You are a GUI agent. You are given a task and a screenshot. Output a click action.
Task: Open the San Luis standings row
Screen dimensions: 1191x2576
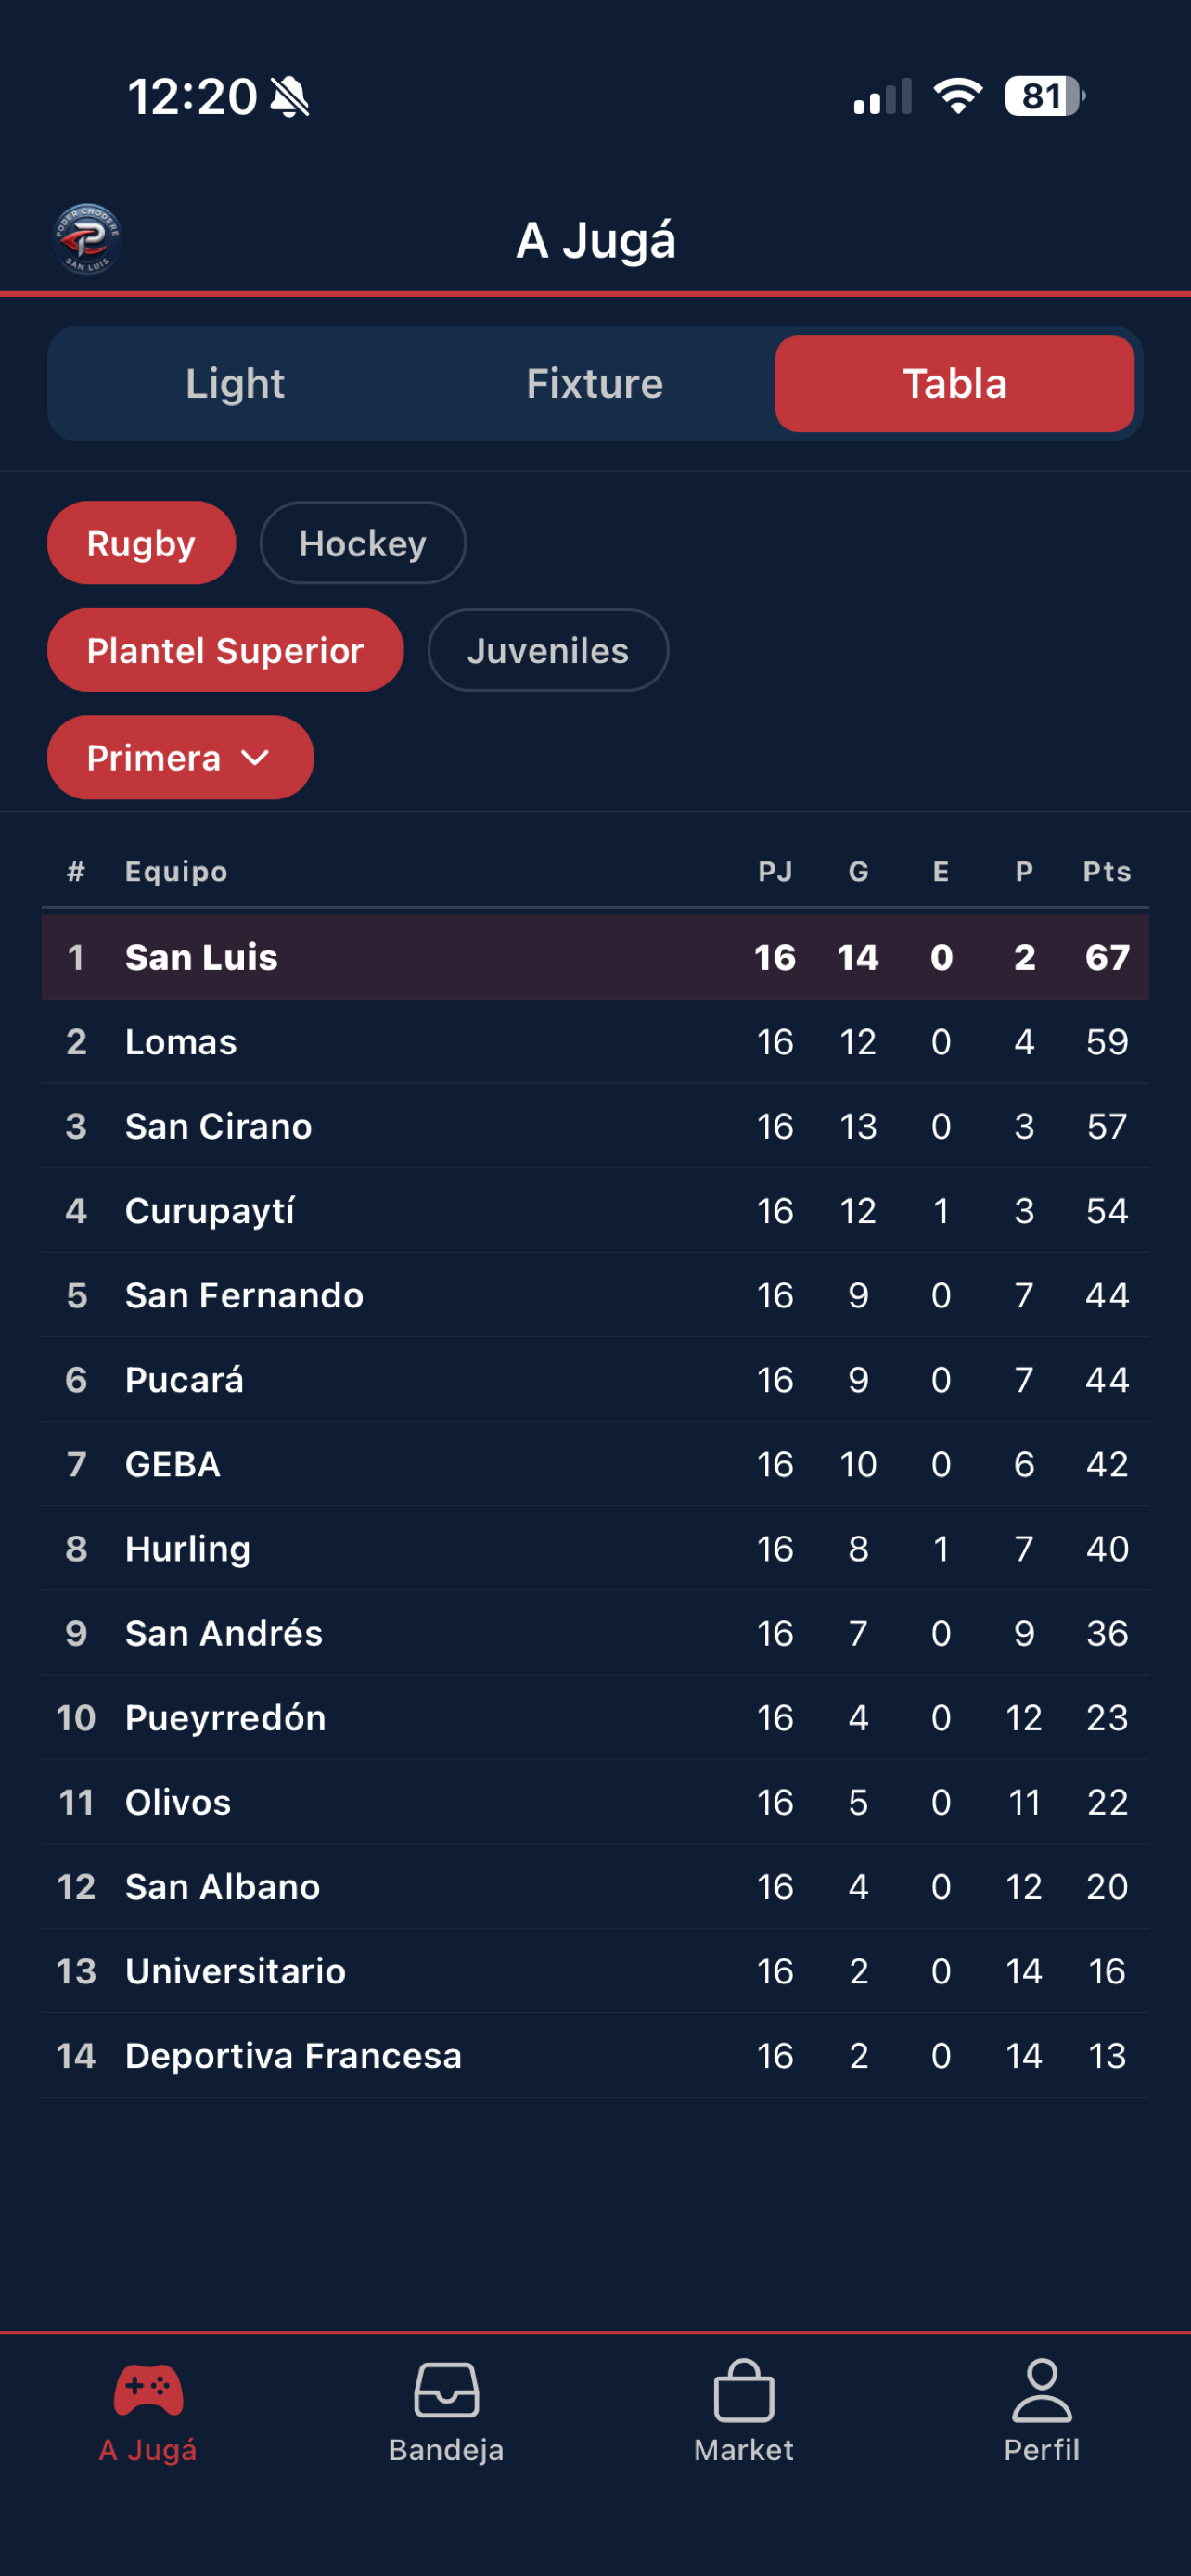(x=595, y=957)
